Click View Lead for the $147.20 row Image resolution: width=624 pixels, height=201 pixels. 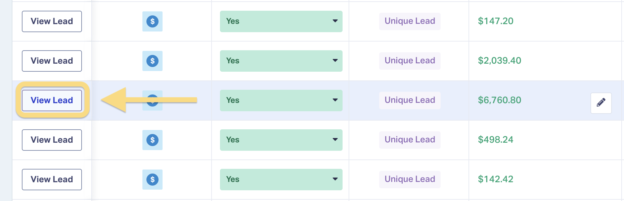52,21
